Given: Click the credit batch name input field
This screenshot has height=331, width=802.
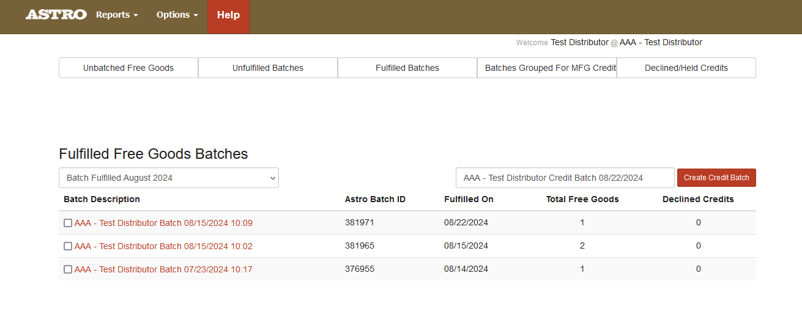Looking at the screenshot, I should (x=565, y=178).
